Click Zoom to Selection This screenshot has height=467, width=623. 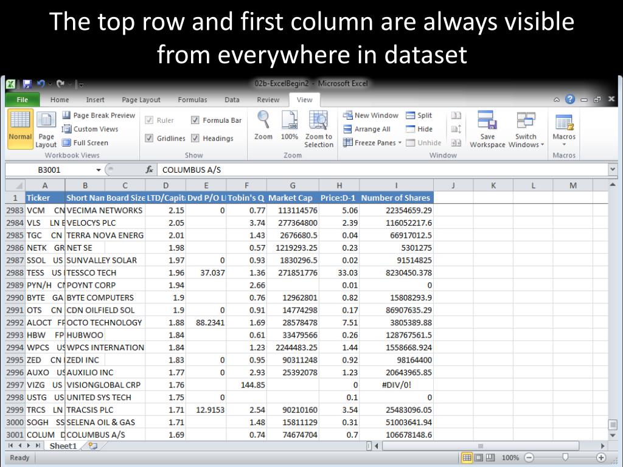[319, 129]
